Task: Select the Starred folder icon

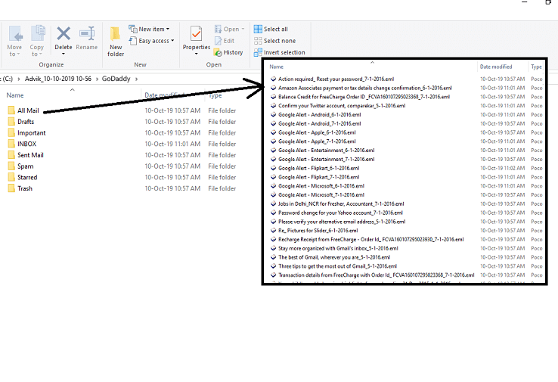Action: tap(11, 177)
